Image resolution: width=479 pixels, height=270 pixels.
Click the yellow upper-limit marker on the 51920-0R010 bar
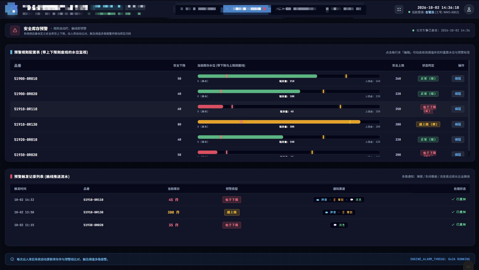(323, 137)
